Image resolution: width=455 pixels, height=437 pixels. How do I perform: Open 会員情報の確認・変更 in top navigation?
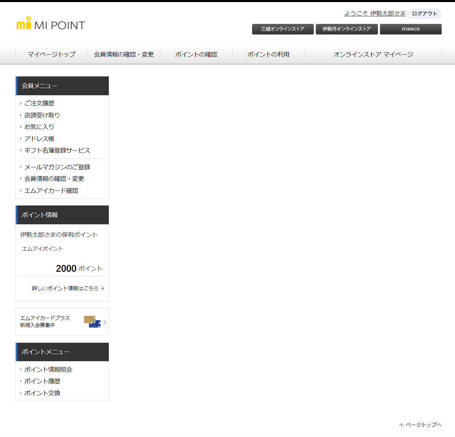coord(124,54)
